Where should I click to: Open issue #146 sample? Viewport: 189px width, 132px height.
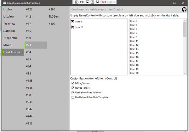pos(36,88)
